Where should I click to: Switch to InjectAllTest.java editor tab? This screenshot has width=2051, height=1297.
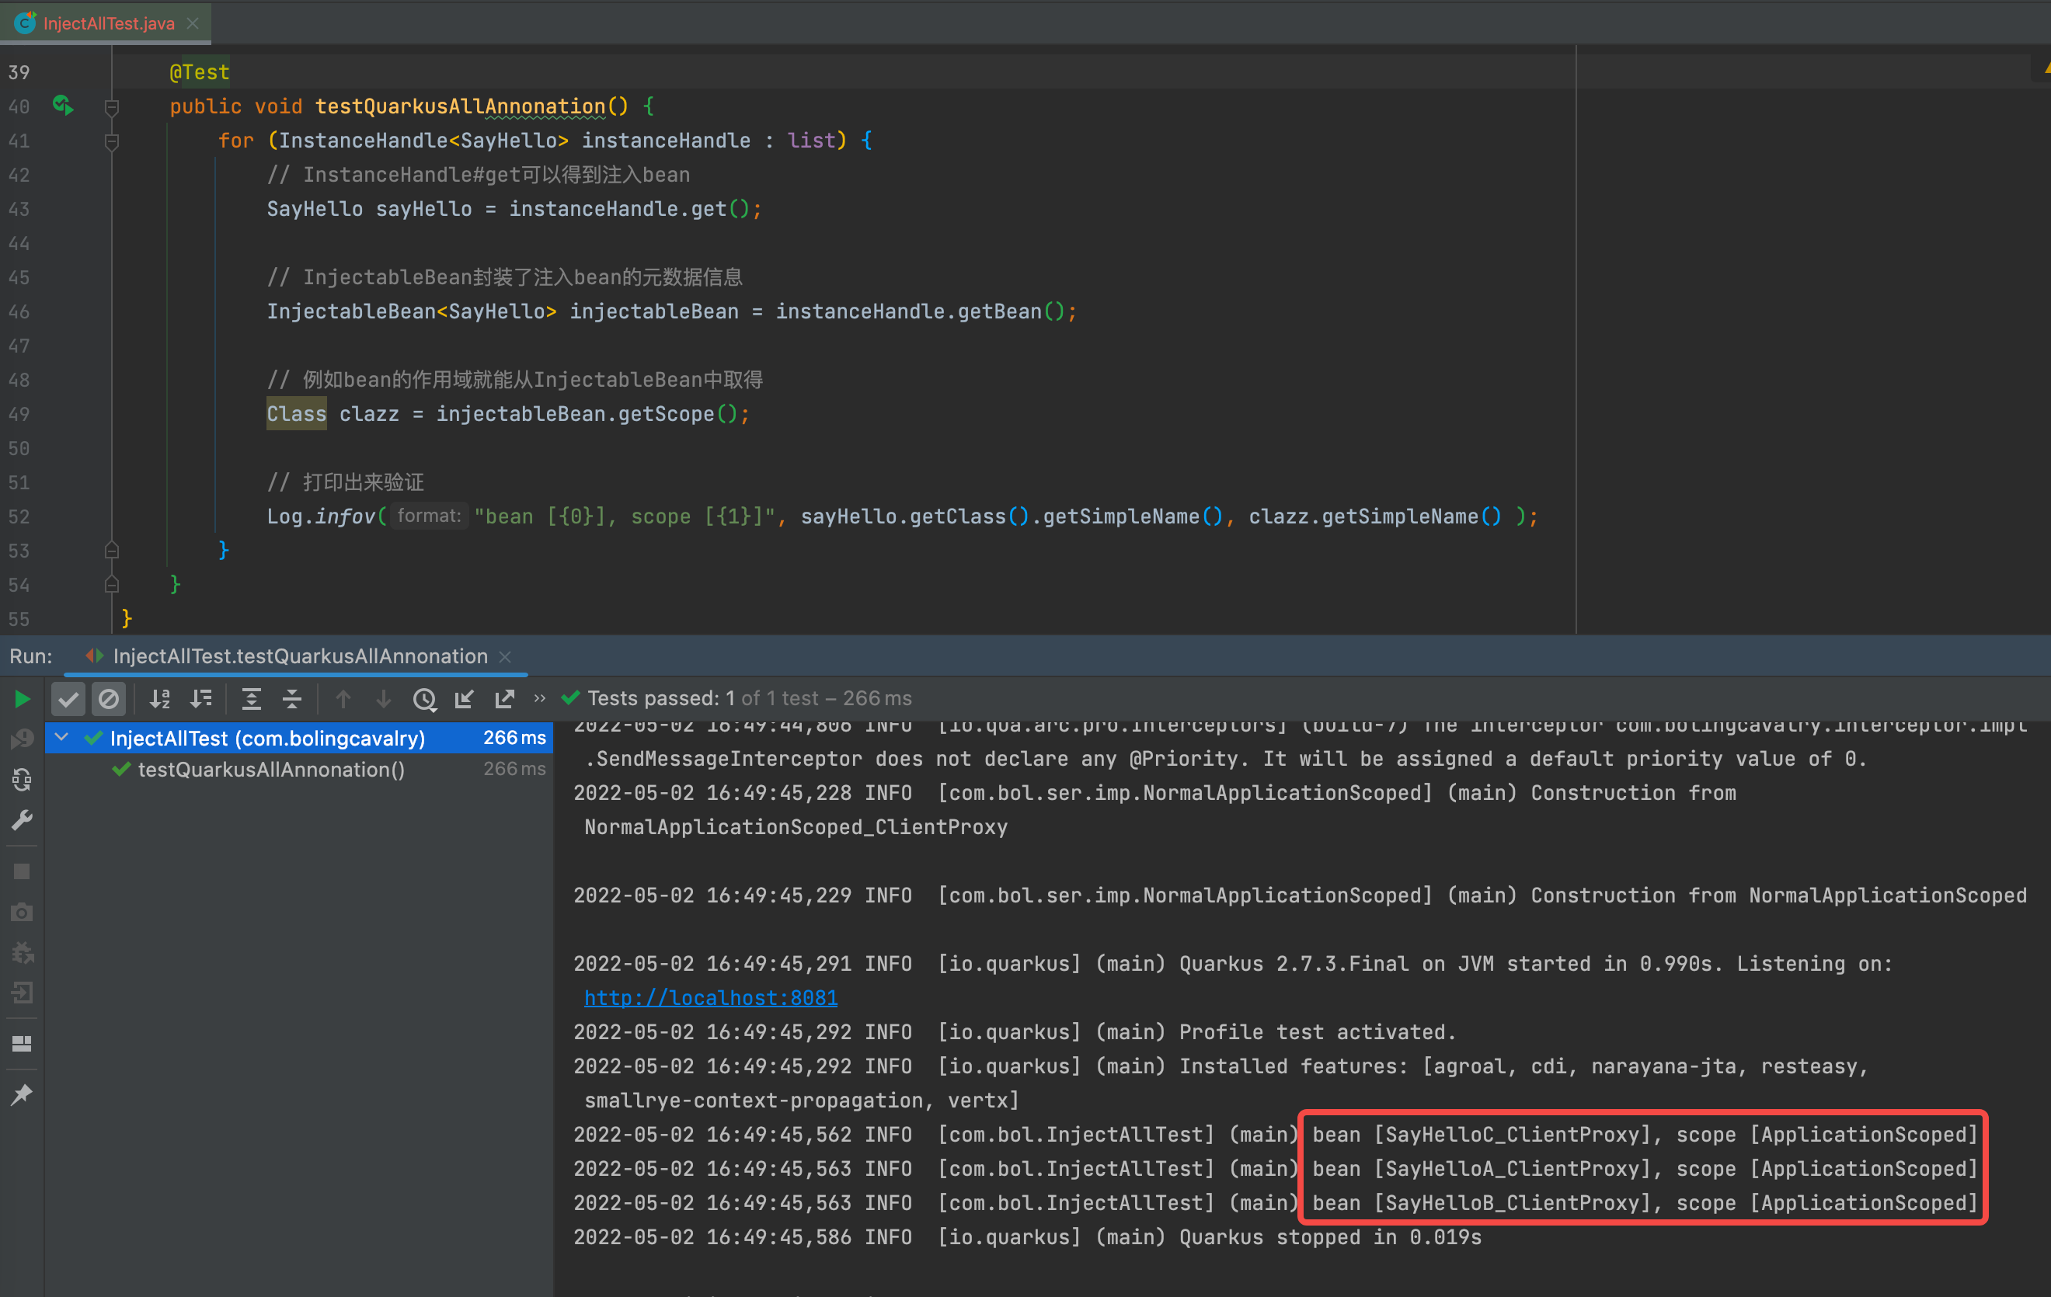tap(108, 23)
